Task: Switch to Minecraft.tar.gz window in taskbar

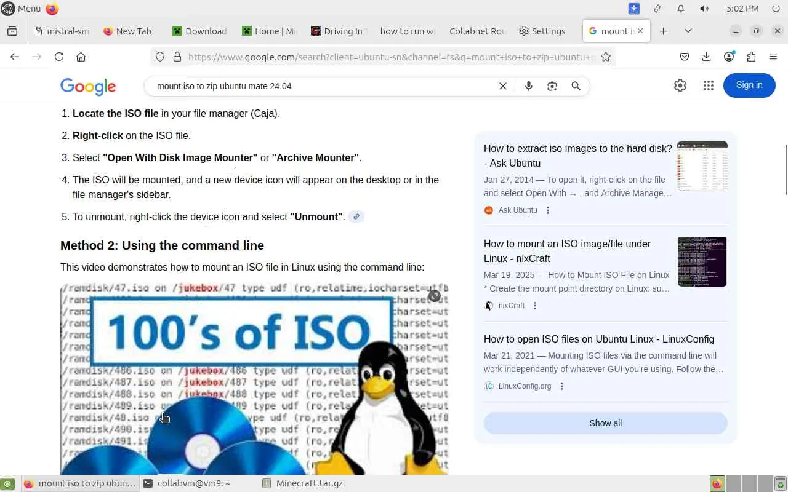Action: tap(302, 483)
